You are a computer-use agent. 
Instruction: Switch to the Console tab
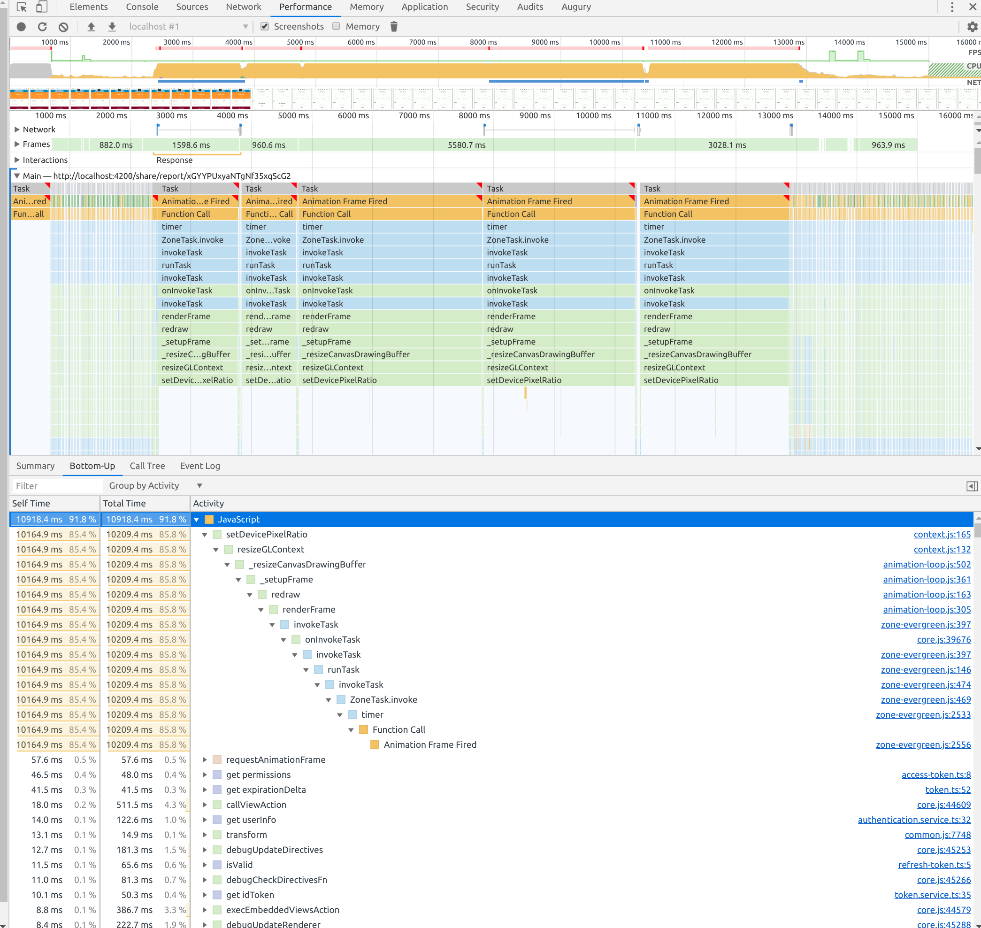click(x=142, y=7)
